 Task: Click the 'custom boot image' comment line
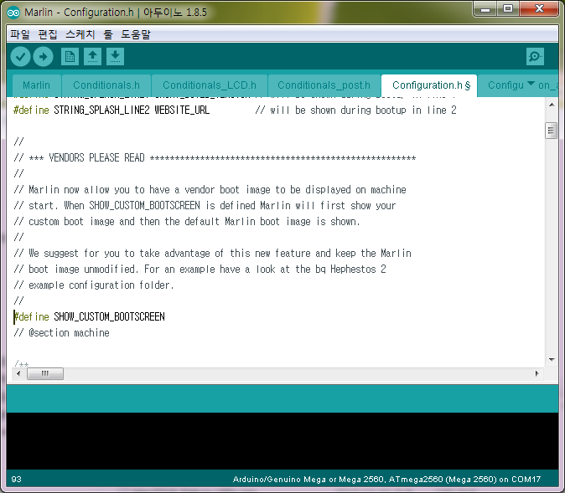pyautogui.click(x=187, y=222)
